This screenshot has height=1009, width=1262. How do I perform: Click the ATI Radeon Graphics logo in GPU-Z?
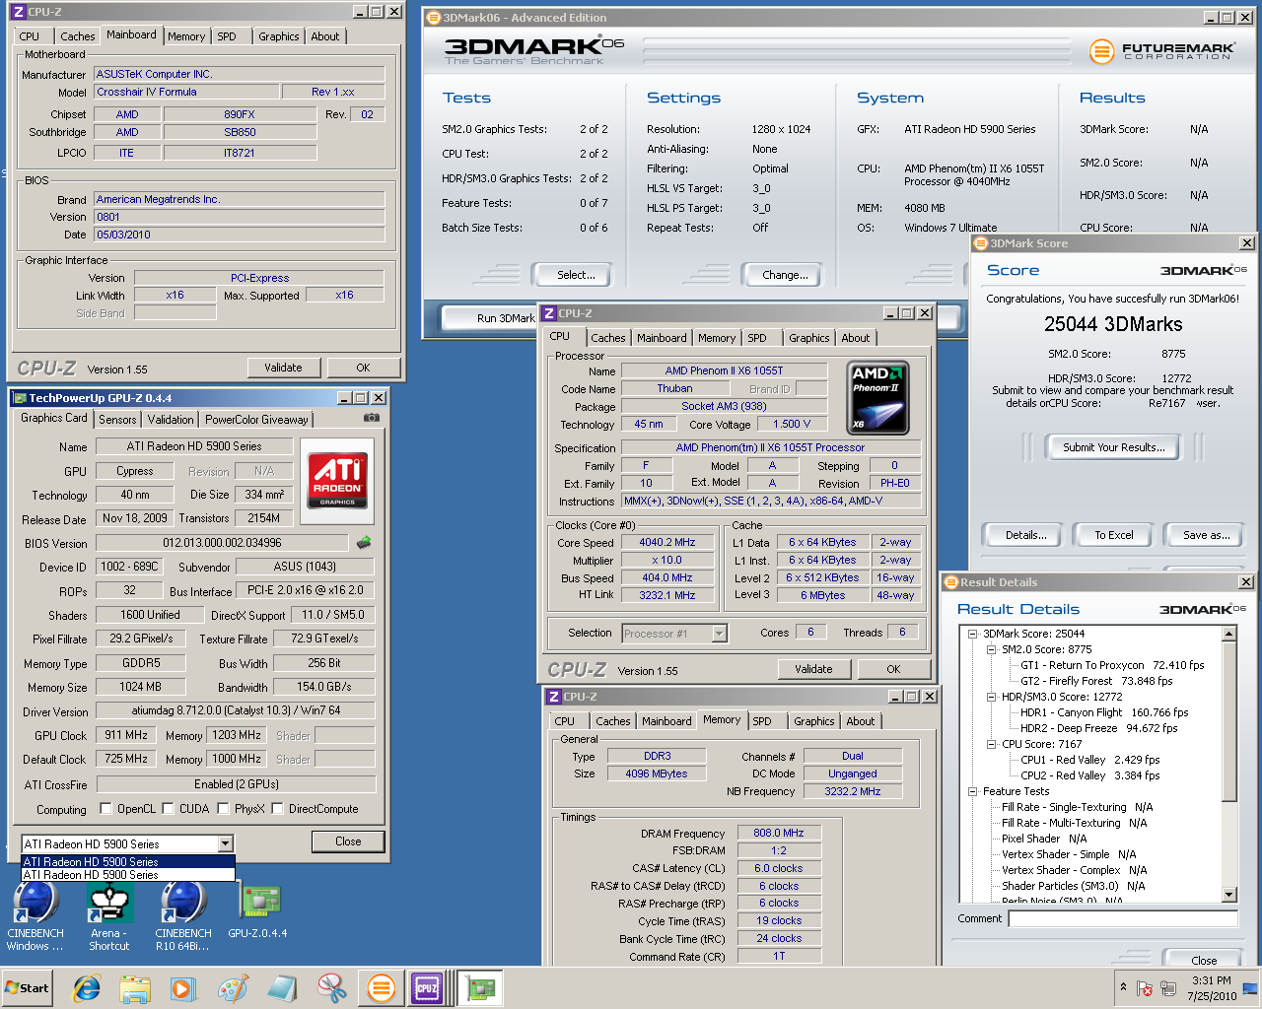[337, 481]
